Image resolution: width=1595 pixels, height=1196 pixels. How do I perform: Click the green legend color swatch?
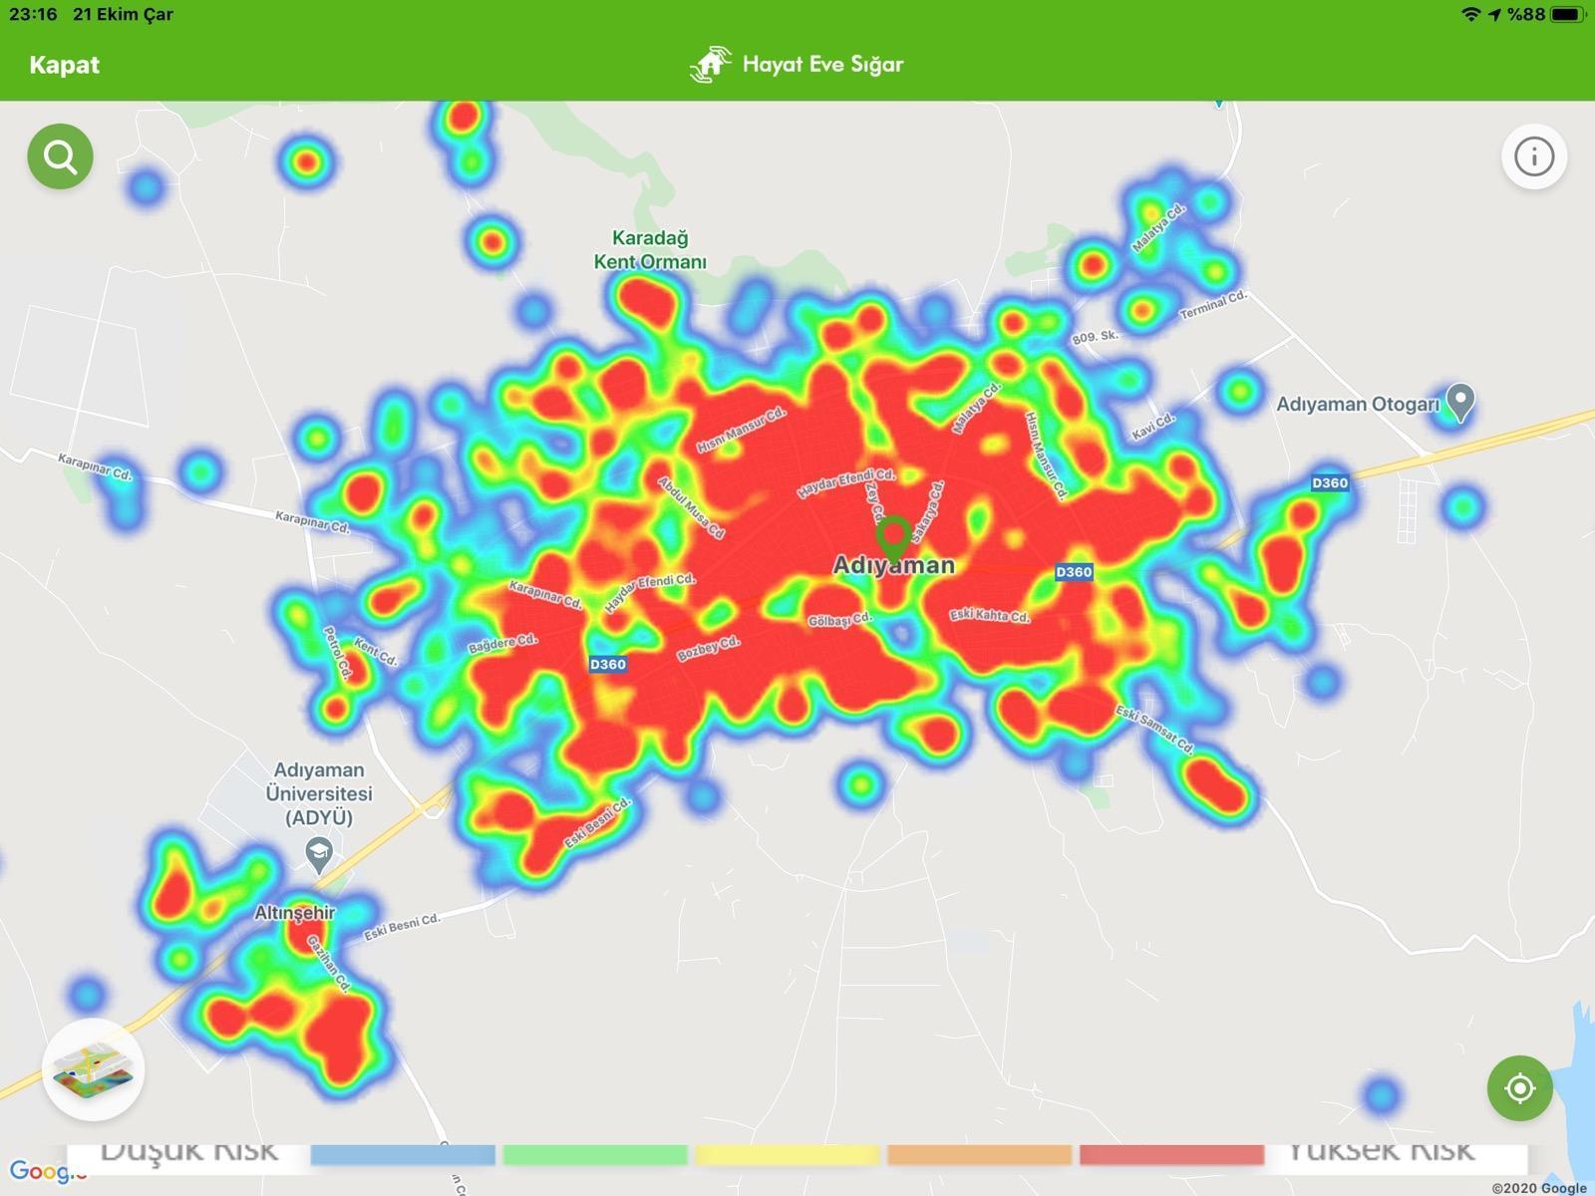595,1154
